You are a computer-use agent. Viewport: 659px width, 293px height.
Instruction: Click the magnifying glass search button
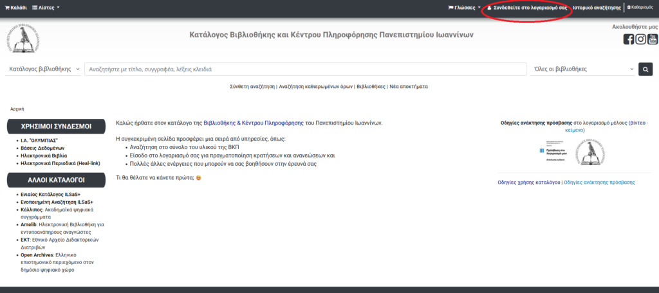645,69
